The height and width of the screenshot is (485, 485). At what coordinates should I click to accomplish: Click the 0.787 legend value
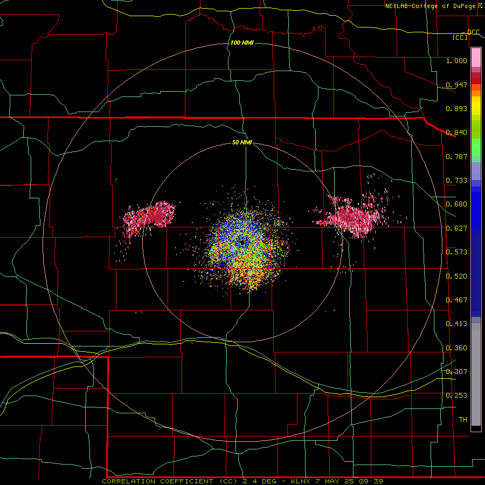[456, 156]
